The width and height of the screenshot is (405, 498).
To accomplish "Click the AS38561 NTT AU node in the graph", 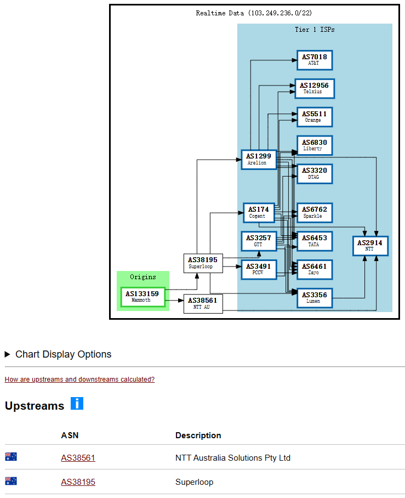I will click(203, 304).
